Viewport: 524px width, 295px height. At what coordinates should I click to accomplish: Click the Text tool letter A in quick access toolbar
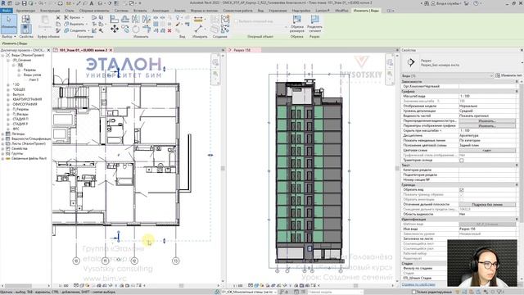click(92, 3)
